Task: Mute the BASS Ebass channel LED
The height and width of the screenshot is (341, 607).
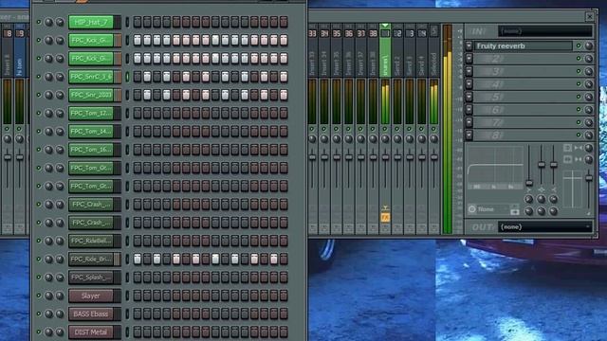Action: [39, 314]
